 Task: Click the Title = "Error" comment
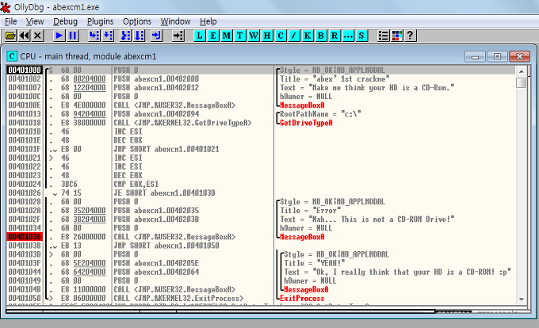[311, 210]
